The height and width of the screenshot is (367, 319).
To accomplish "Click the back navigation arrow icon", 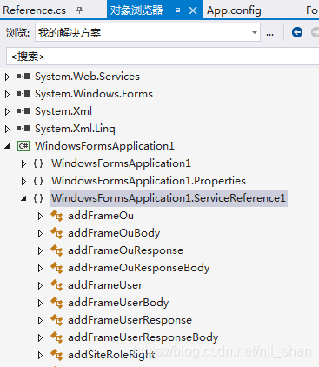I will tap(297, 32).
